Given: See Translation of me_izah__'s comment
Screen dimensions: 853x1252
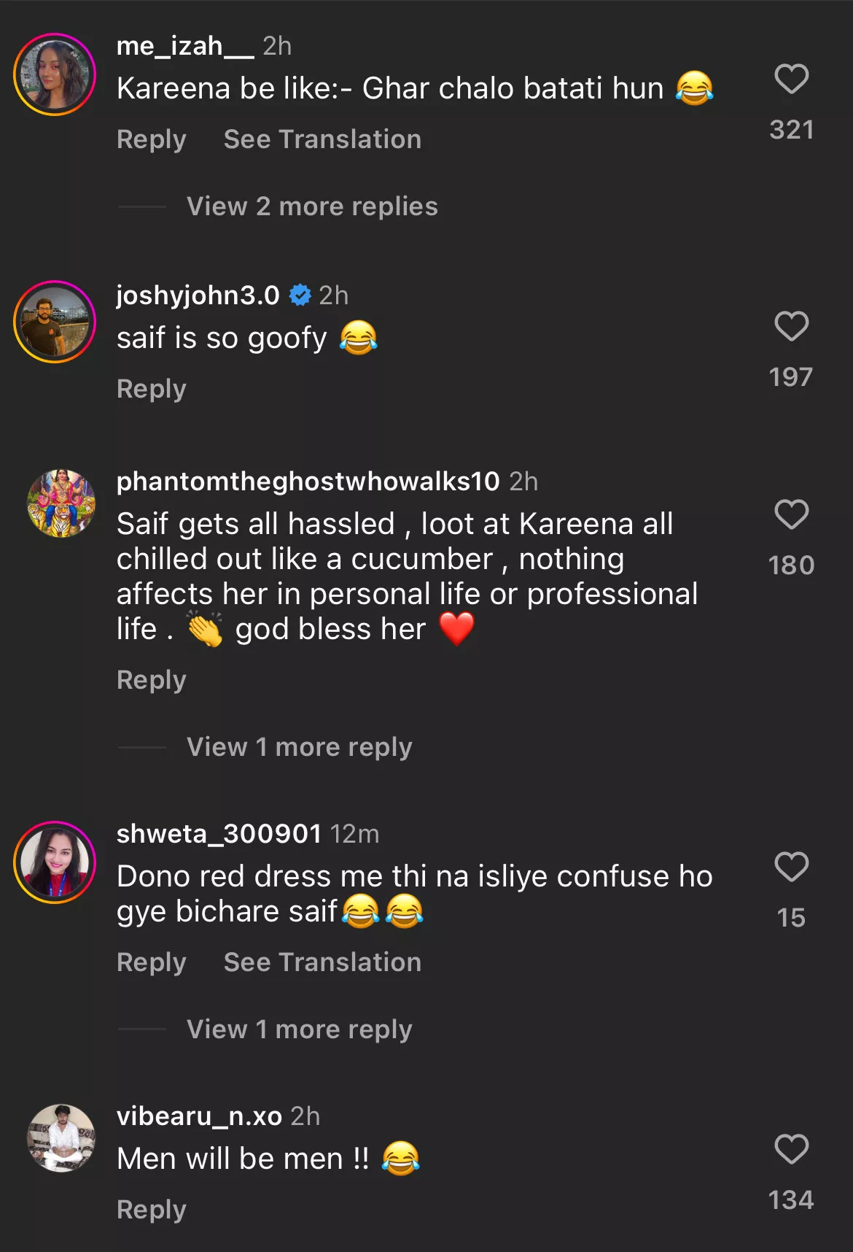Looking at the screenshot, I should pyautogui.click(x=322, y=139).
